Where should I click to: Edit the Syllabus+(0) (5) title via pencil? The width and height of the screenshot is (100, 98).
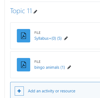tap(66, 38)
